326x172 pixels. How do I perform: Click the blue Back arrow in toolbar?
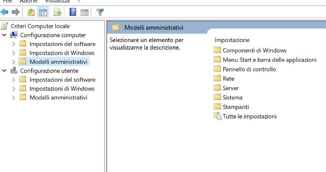click(x=5, y=12)
